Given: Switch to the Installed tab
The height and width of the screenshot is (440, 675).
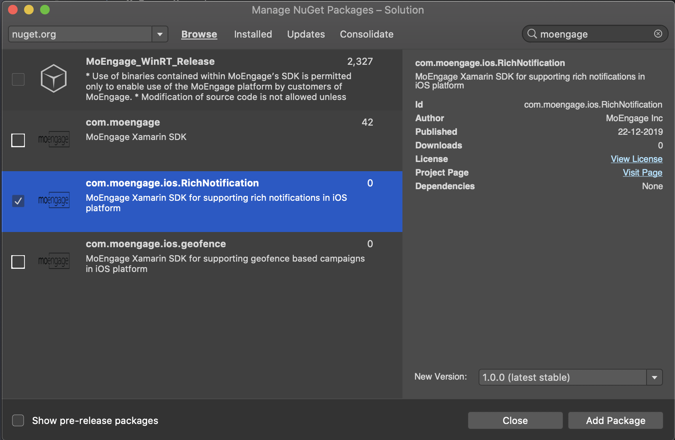Looking at the screenshot, I should point(253,34).
